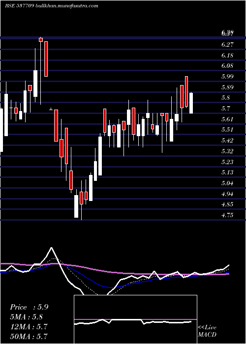This screenshot has width=246, height=344.
Task: Select the 50MA moving average readout
Action: click(29, 336)
